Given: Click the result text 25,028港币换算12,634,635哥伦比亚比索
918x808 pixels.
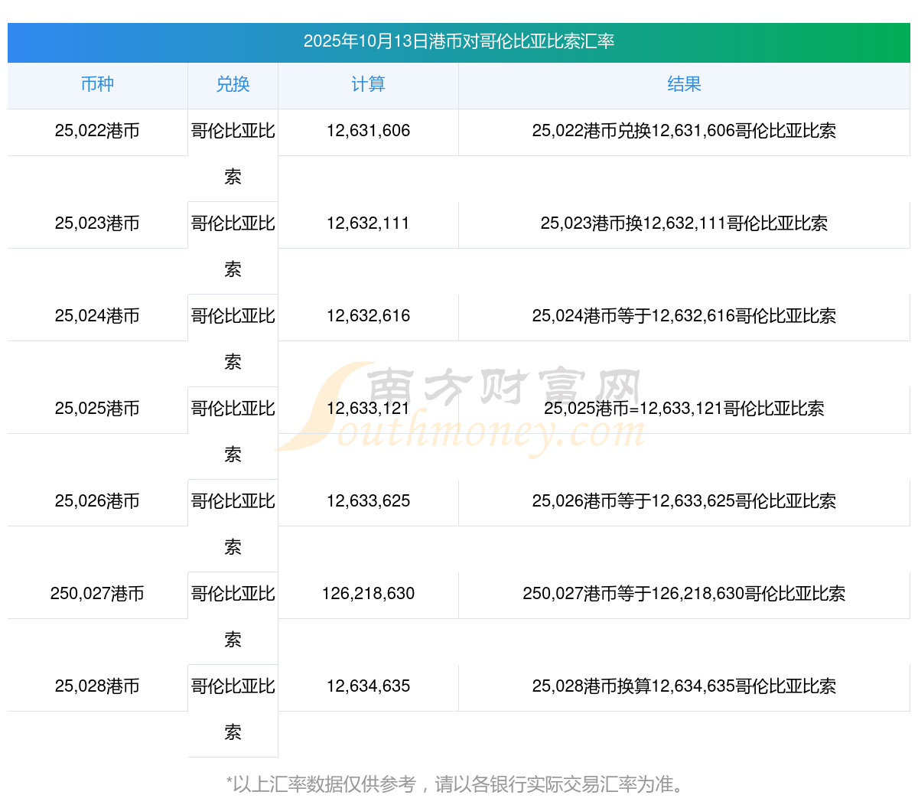Looking at the screenshot, I should (x=684, y=686).
